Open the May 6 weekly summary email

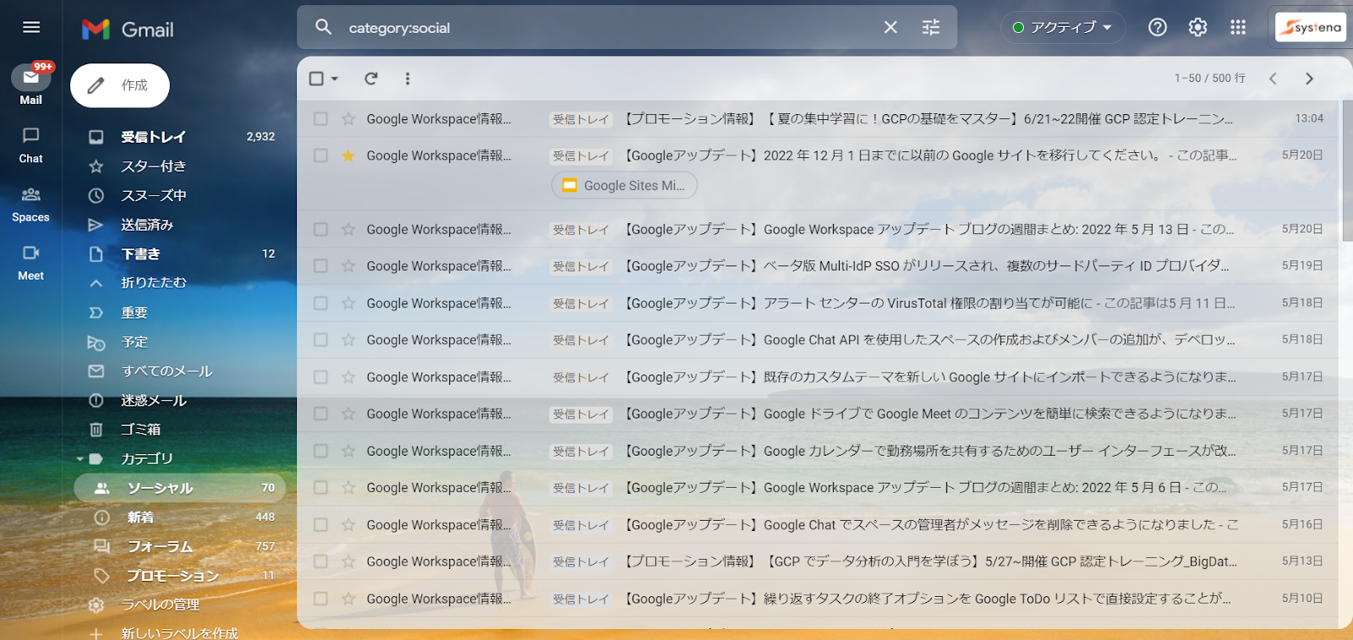[x=818, y=488]
